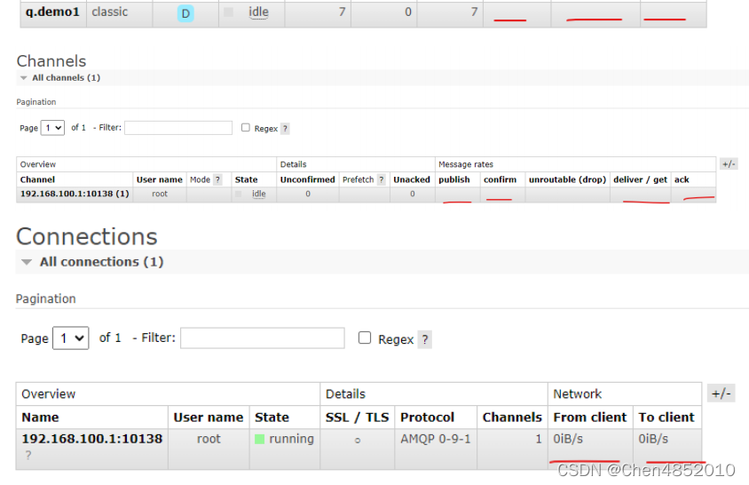749x485 pixels.
Task: Open the q.demo1 queue link
Action: click(52, 12)
